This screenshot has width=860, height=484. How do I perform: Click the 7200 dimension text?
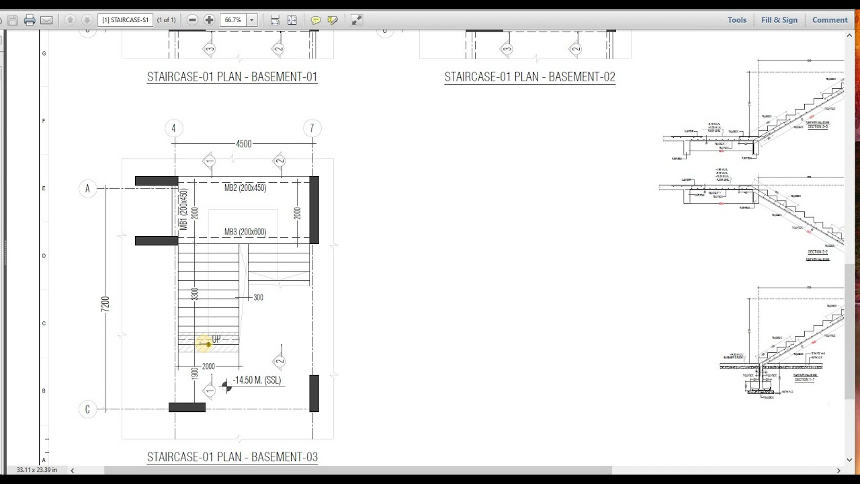click(x=105, y=303)
